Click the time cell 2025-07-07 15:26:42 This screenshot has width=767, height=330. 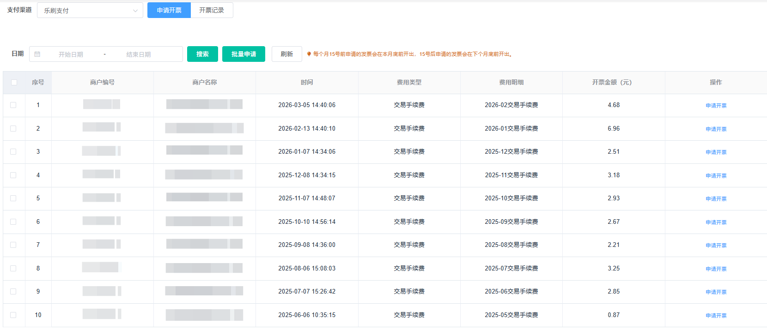(x=307, y=291)
